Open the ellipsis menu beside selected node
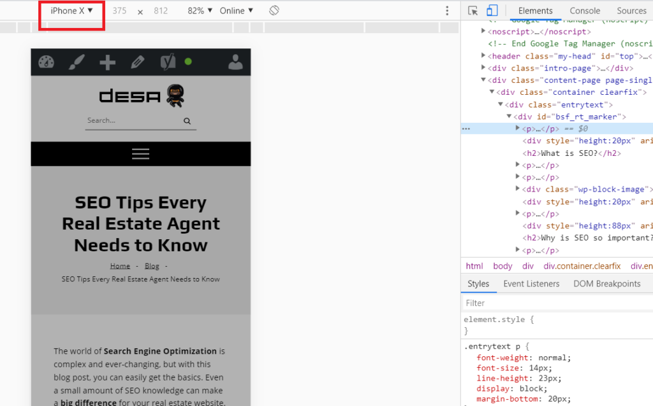This screenshot has width=653, height=406. click(466, 129)
